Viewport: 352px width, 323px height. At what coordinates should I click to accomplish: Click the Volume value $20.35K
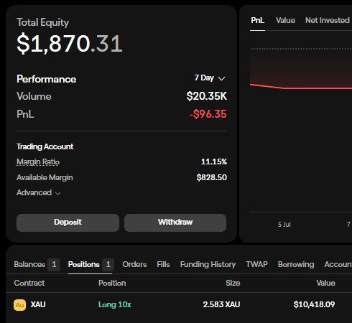tap(207, 96)
